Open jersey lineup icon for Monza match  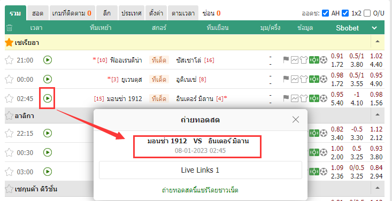[303, 98]
